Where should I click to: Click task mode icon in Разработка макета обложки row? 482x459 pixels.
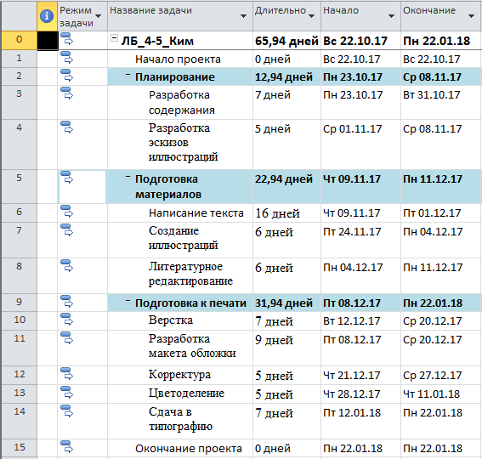[66, 338]
